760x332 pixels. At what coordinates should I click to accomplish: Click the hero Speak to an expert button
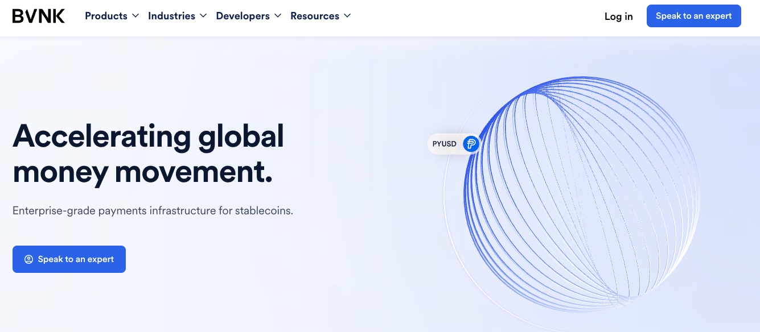click(69, 259)
